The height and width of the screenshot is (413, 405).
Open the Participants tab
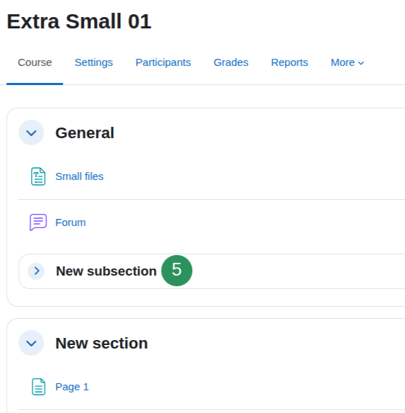(x=163, y=62)
